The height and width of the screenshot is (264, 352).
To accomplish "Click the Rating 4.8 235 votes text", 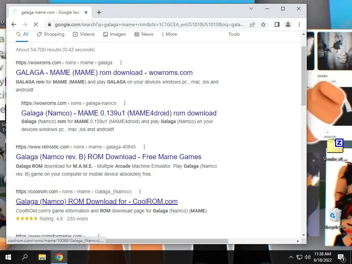I will [64, 219].
